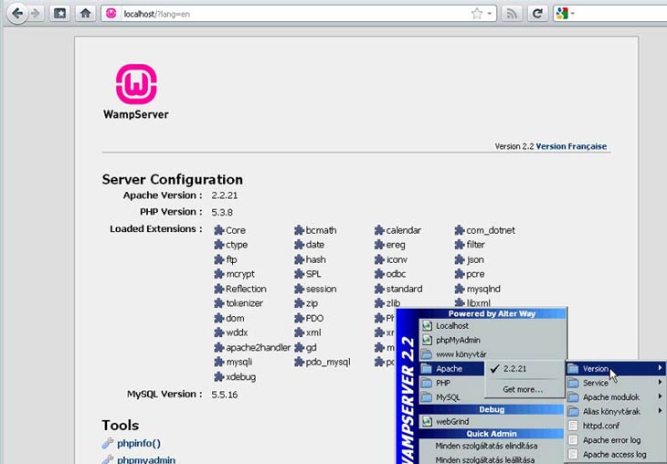The height and width of the screenshot is (464, 667).
Task: Click the bcmath extension puzzle icon
Action: click(299, 230)
